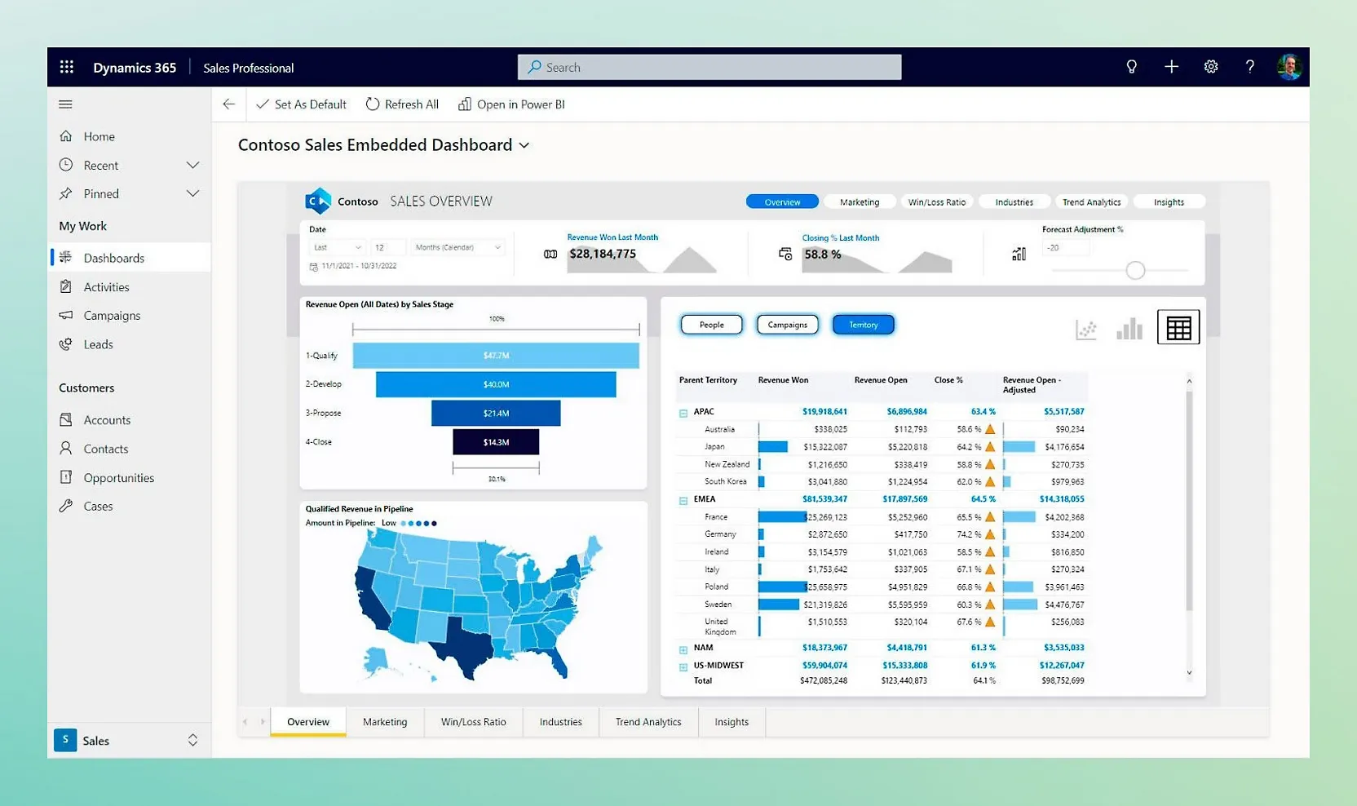
Task: Click the Refresh All button
Action: pyautogui.click(x=402, y=104)
